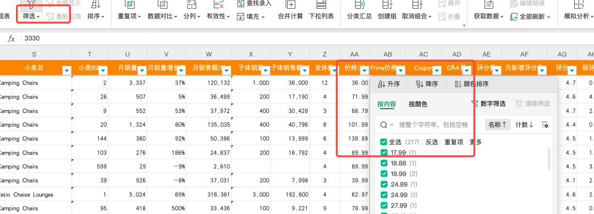
Task: Click the 排序 sort icon
Action: [96, 4]
